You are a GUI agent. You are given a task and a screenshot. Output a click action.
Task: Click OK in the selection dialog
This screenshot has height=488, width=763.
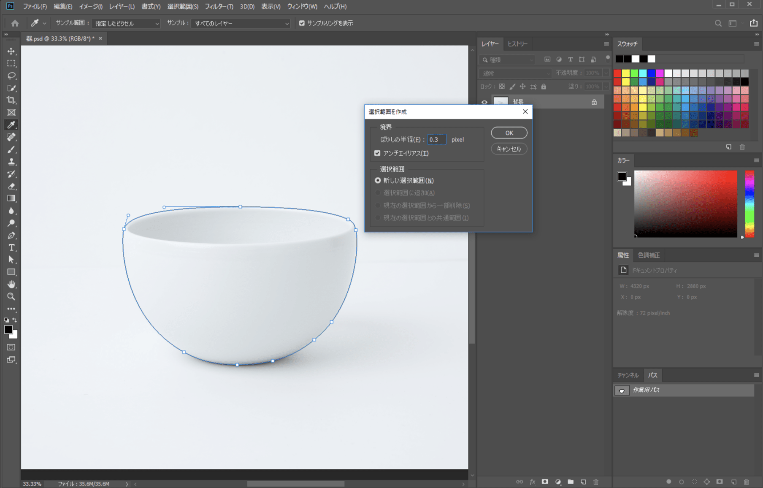(509, 133)
